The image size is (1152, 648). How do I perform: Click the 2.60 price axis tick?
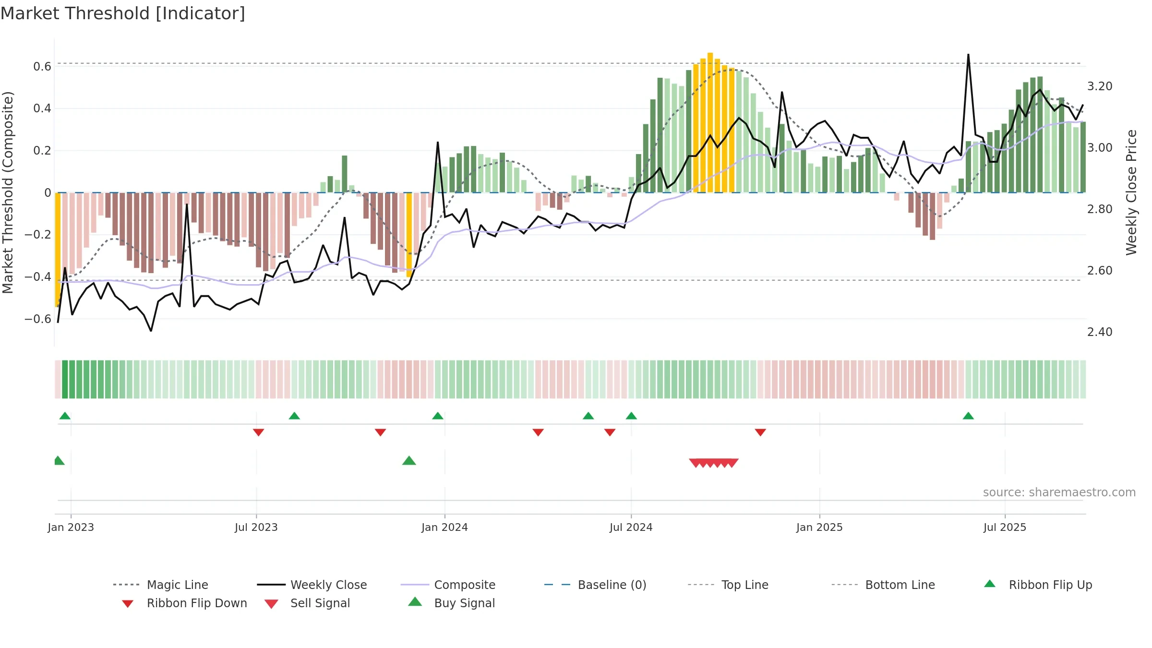(x=1100, y=270)
